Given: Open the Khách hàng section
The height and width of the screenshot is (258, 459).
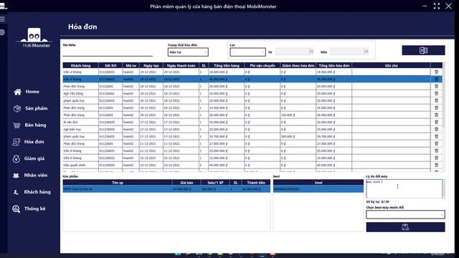Looking at the screenshot, I should (x=32, y=192).
